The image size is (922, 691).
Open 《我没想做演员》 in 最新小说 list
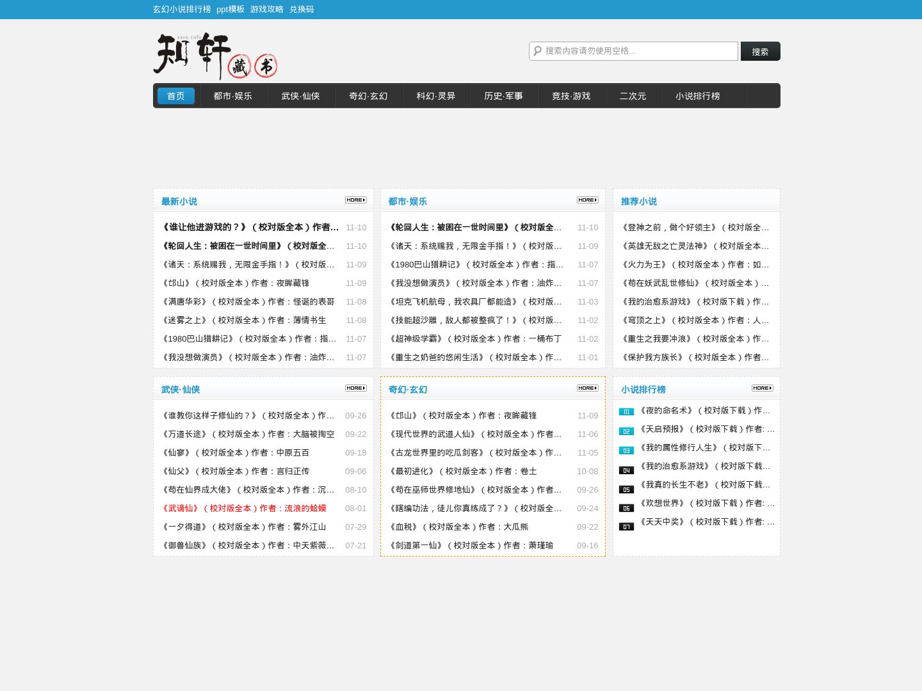click(x=248, y=357)
